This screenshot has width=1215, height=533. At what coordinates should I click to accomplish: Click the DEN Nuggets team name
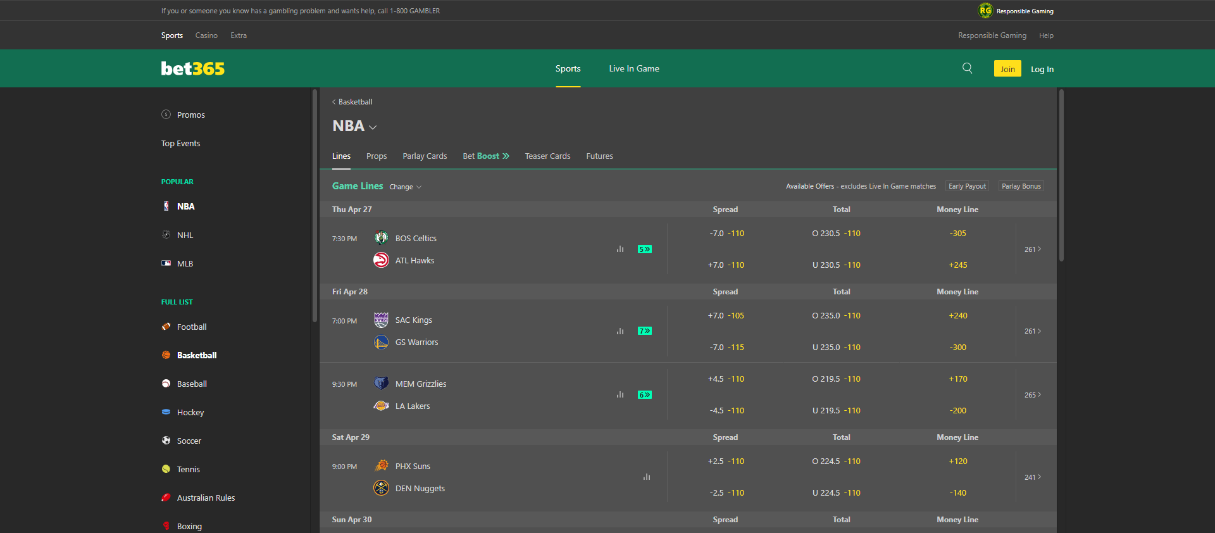click(420, 489)
